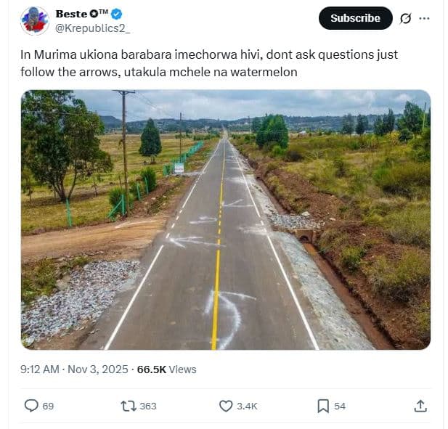
Task: Bookmark the tweet with the bookmark icon
Action: 323,406
